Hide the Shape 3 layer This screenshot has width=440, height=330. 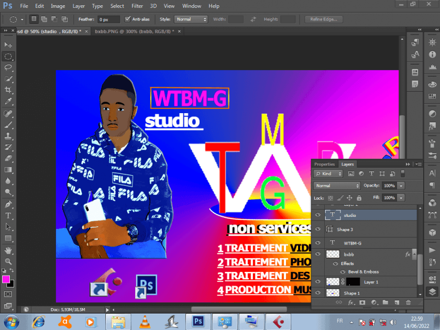pyautogui.click(x=317, y=229)
